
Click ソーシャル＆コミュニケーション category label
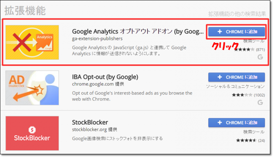coord(236,87)
